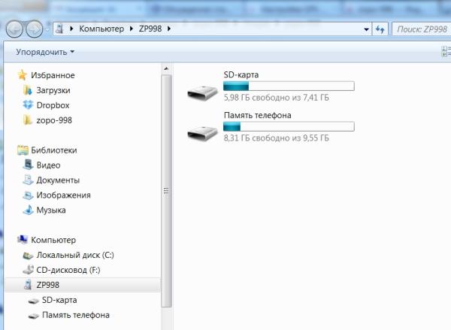Select the Музыка library icon
451x330 pixels.
point(29,210)
